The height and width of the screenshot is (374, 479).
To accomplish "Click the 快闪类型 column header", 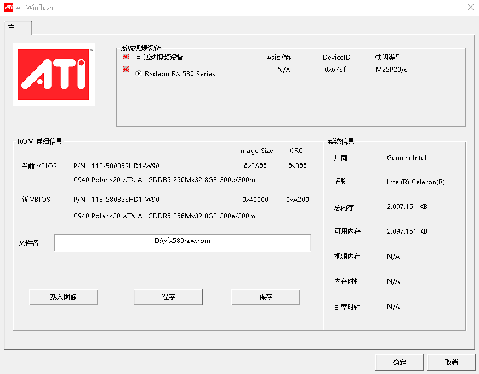I will click(x=389, y=58).
